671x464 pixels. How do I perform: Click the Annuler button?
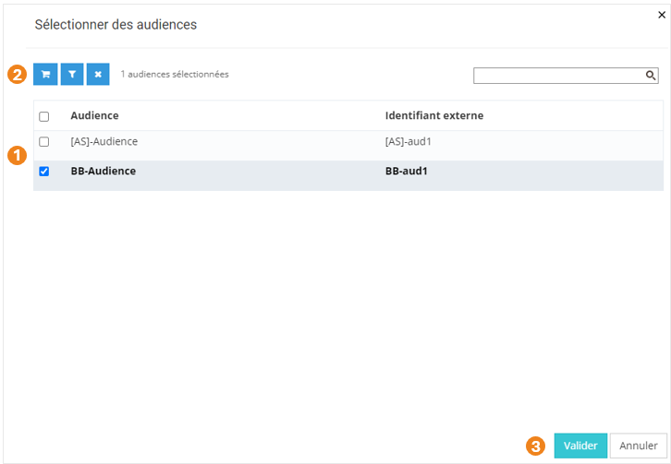click(638, 446)
